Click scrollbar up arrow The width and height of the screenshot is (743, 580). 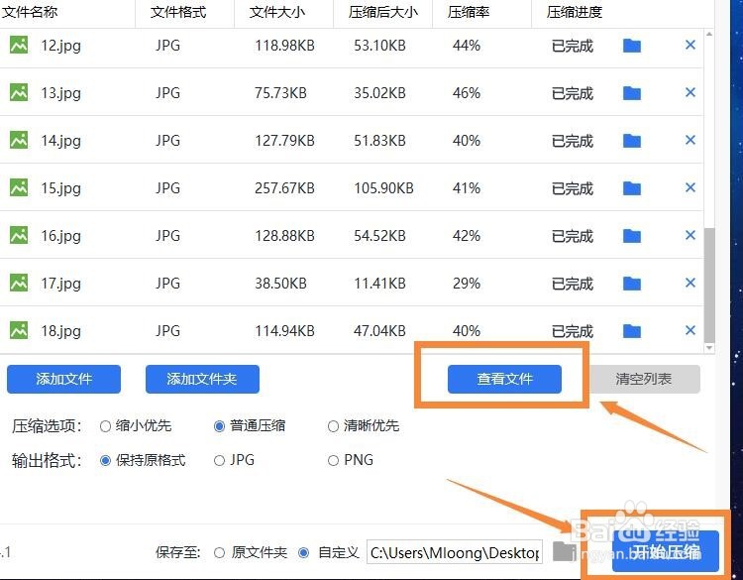pos(709,34)
